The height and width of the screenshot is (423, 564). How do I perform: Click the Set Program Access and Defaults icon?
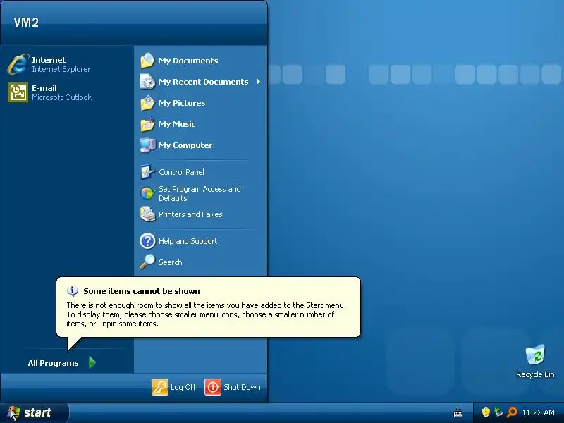click(147, 193)
